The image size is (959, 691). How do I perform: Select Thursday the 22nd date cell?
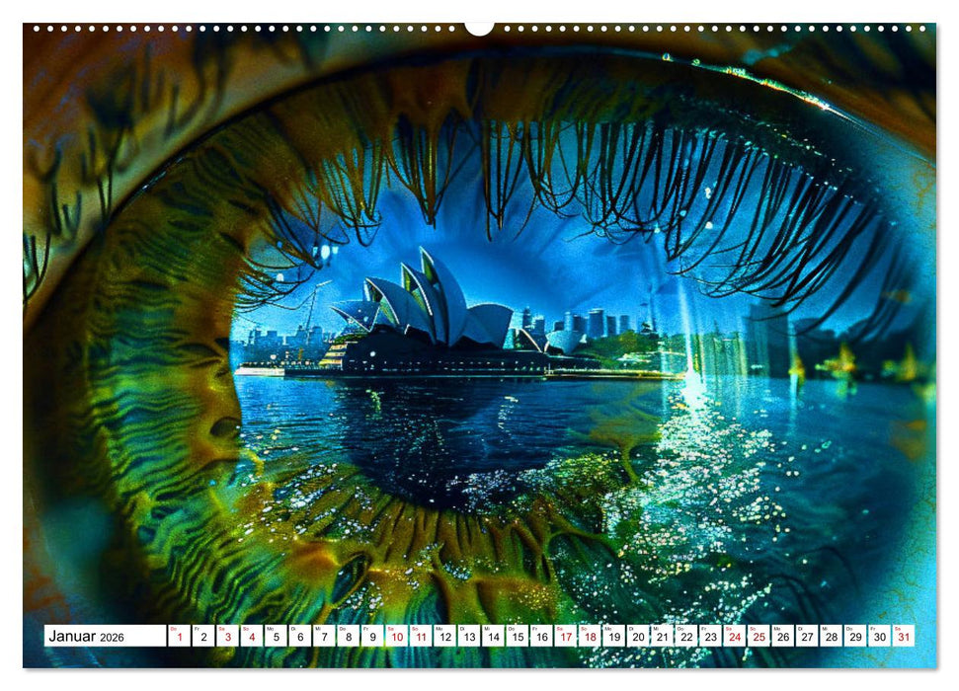pos(686,637)
